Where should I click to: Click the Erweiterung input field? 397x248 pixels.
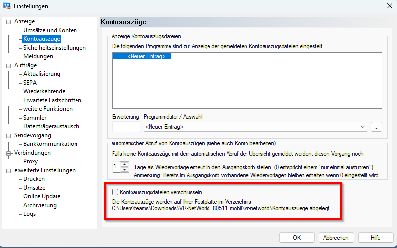[x=126, y=127]
